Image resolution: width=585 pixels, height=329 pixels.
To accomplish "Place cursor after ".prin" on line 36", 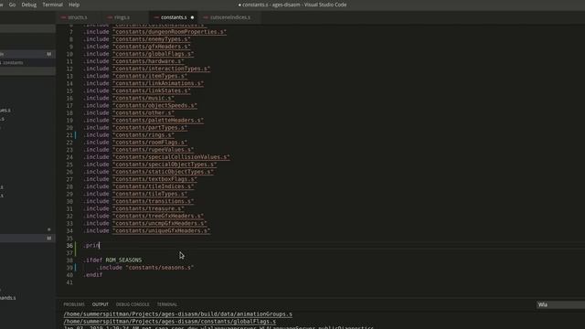I will pyautogui.click(x=100, y=246).
